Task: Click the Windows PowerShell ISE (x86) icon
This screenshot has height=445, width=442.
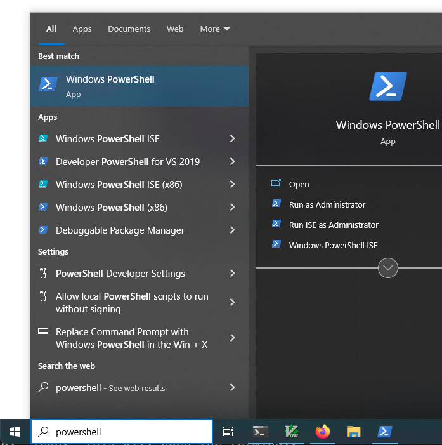Action: pyautogui.click(x=43, y=185)
